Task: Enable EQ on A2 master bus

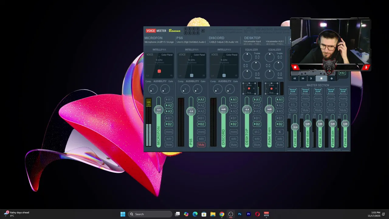Action: (x=305, y=105)
